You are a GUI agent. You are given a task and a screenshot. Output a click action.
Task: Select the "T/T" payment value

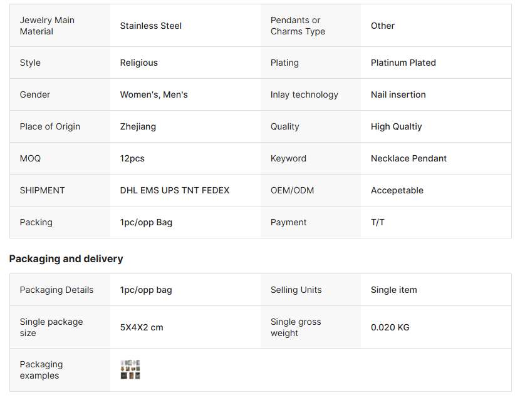[378, 222]
